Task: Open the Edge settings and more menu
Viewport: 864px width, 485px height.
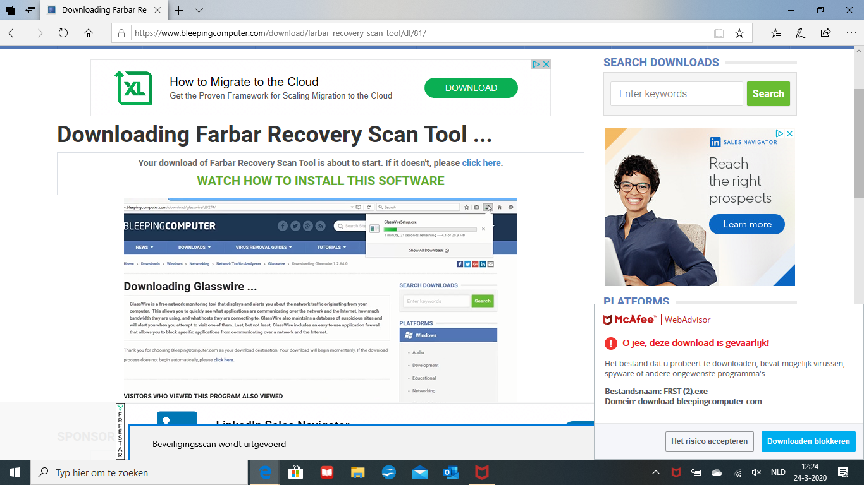Action: (850, 33)
